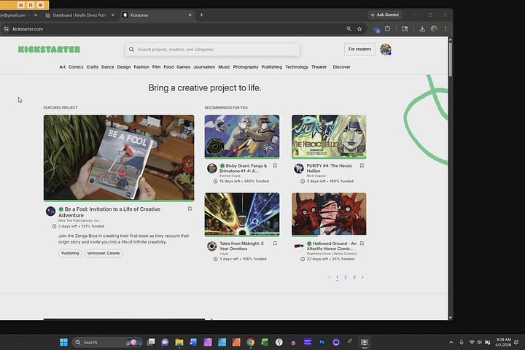This screenshot has height=350, width=525.
Task: Bookmark the Hallowed Ground project
Action: 362,244
